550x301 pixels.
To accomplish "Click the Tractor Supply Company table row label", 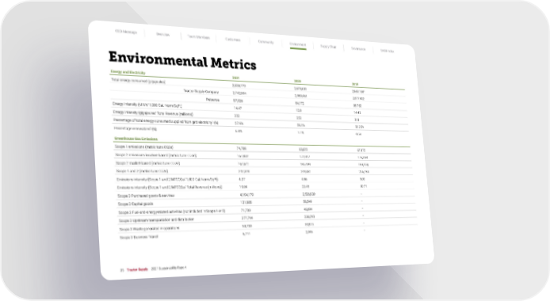I will click(201, 91).
